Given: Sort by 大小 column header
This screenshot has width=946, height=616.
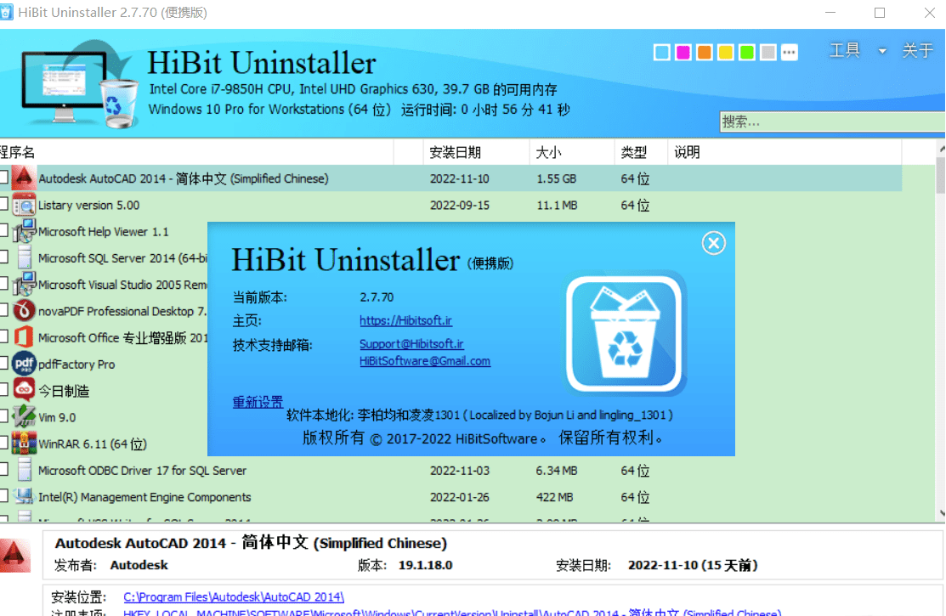Looking at the screenshot, I should pos(572,152).
